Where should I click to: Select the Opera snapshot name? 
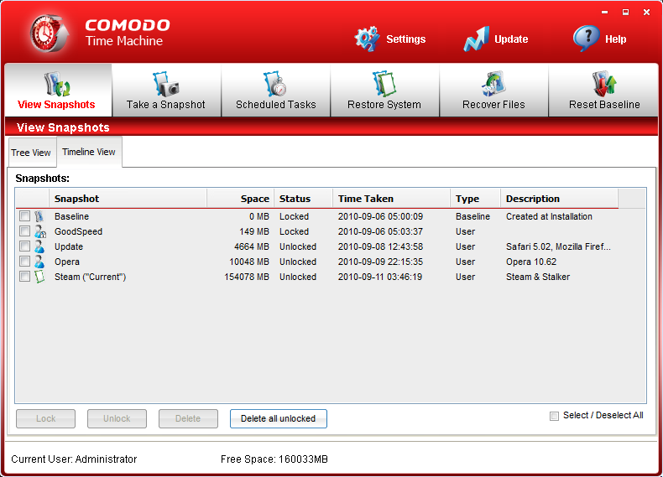67,262
